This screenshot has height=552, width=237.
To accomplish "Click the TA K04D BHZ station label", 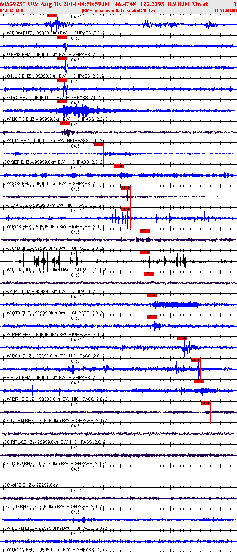I will point(17,291).
